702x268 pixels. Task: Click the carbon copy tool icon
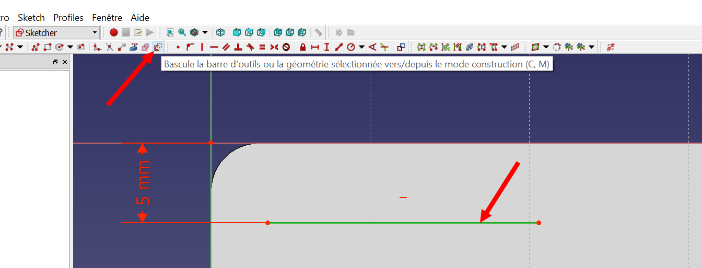tap(145, 47)
